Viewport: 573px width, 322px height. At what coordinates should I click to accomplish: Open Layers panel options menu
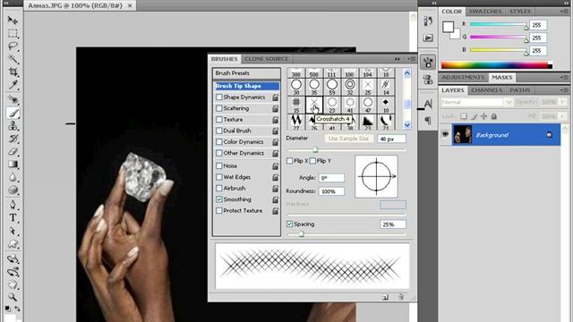click(564, 89)
